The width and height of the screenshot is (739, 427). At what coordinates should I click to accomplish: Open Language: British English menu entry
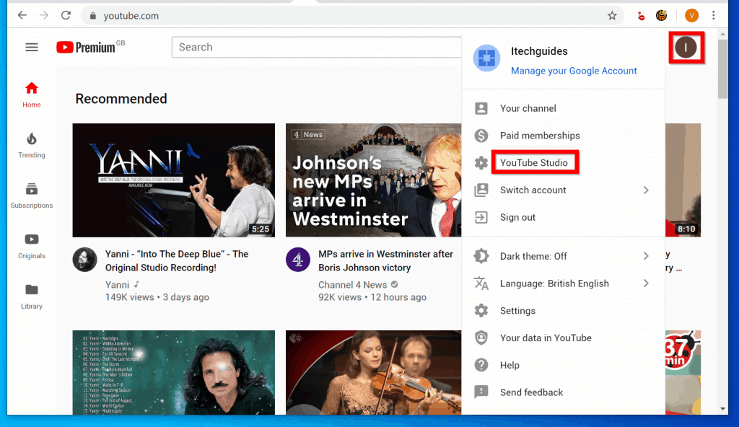tap(563, 283)
